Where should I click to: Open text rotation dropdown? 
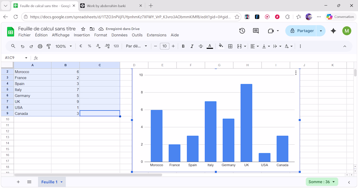point(288,46)
